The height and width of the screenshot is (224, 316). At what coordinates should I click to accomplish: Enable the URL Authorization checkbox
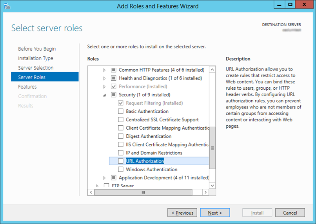pyautogui.click(x=120, y=161)
